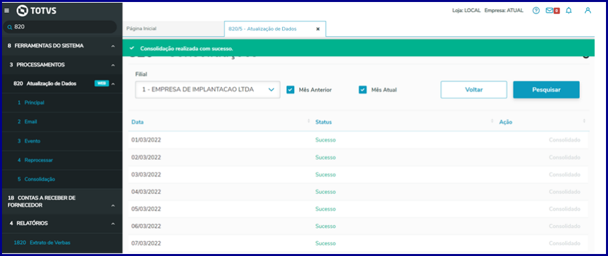Open the help question mark icon
The height and width of the screenshot is (256, 608).
536,11
